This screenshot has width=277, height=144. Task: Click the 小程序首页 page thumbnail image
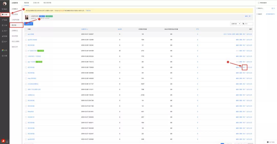coord(27,17)
